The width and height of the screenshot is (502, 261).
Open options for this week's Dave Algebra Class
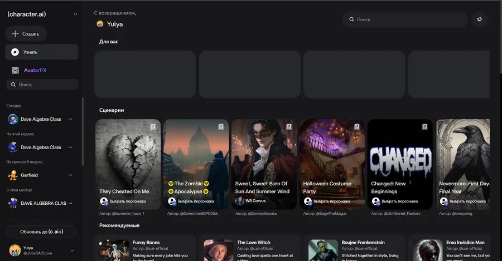pyautogui.click(x=70, y=147)
